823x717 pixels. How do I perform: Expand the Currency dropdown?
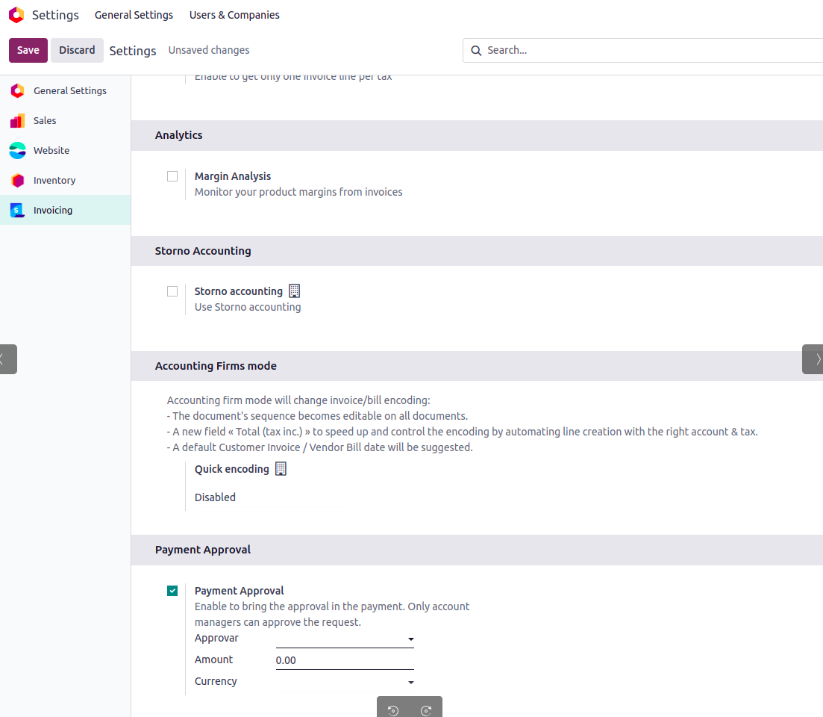345,682
